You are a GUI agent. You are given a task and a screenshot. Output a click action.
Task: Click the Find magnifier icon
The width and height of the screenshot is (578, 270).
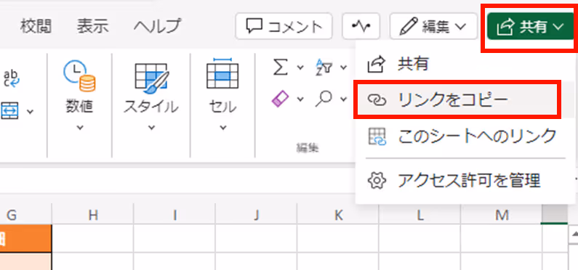tap(324, 99)
